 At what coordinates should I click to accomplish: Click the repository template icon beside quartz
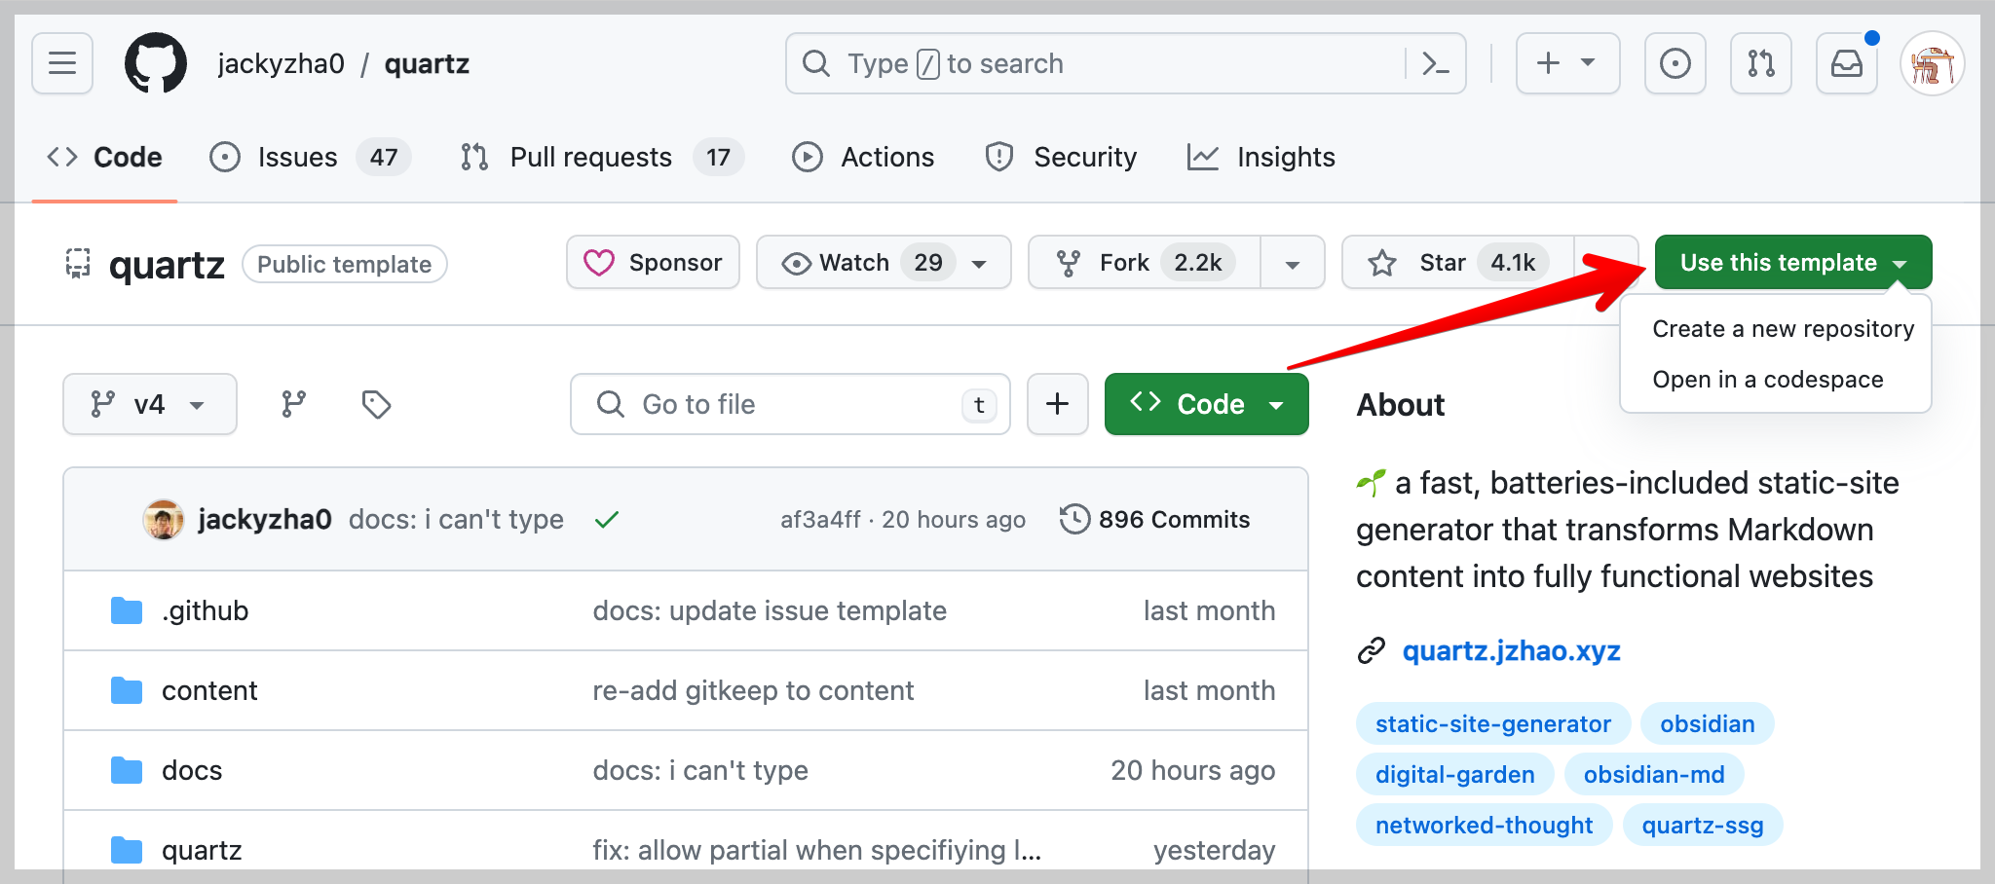point(78,263)
